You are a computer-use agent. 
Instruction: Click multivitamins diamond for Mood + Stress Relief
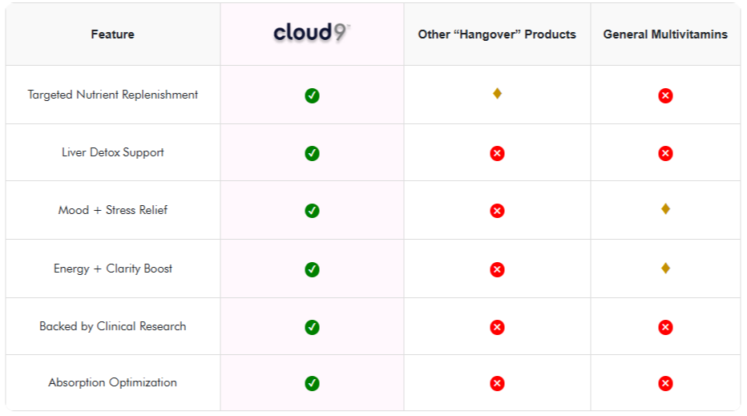665,209
